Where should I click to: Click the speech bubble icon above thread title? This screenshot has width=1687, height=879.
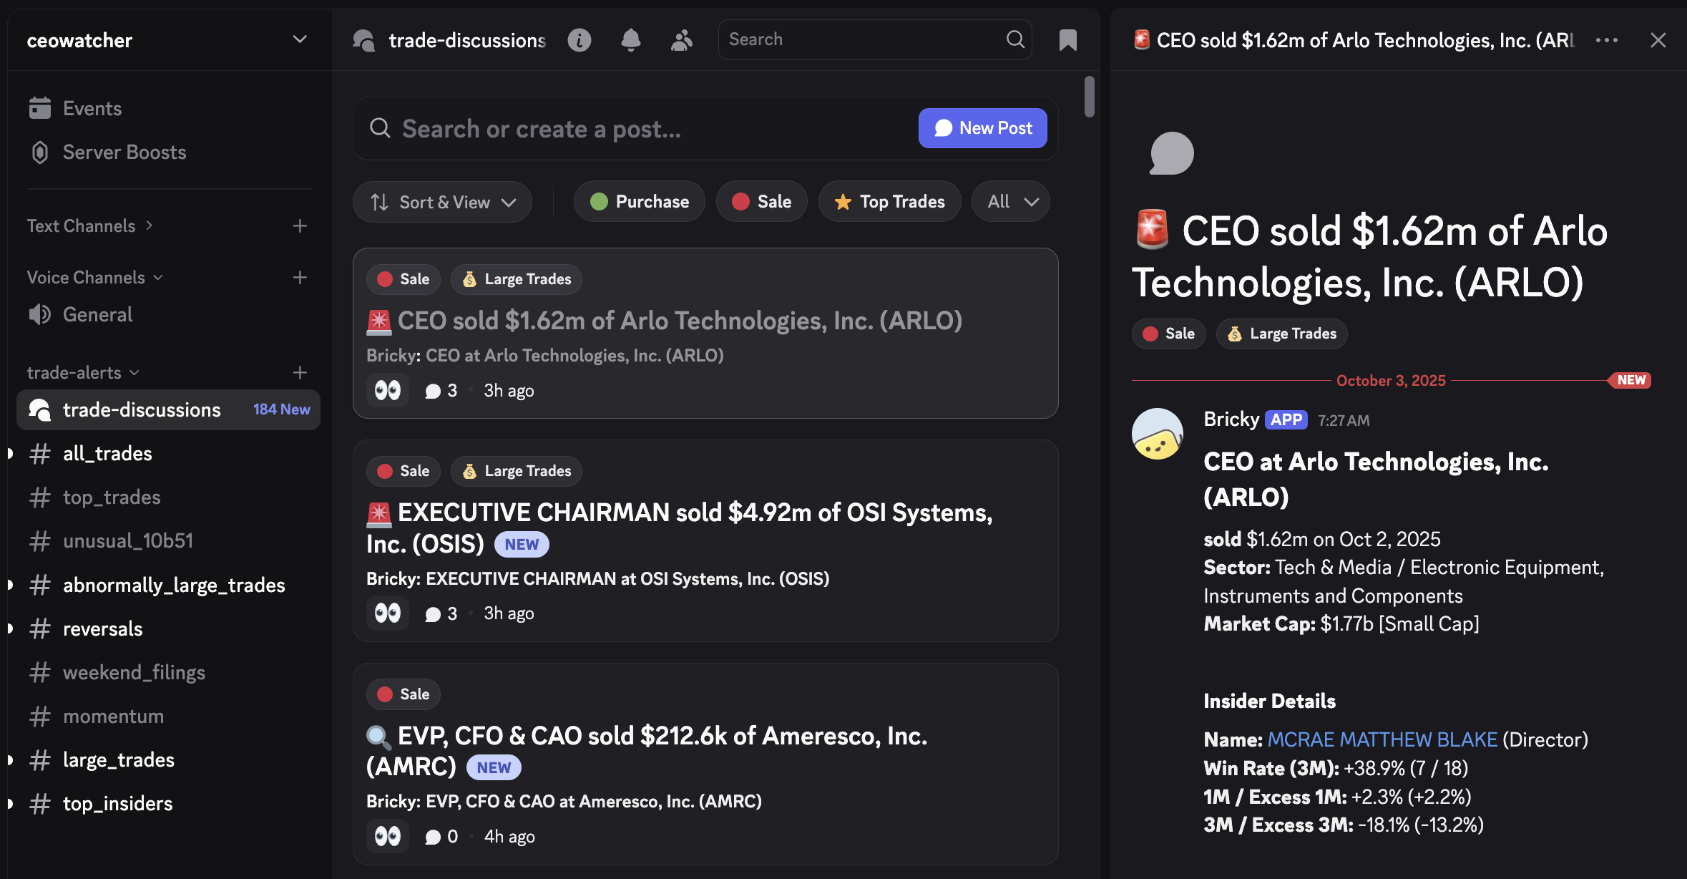point(1171,153)
